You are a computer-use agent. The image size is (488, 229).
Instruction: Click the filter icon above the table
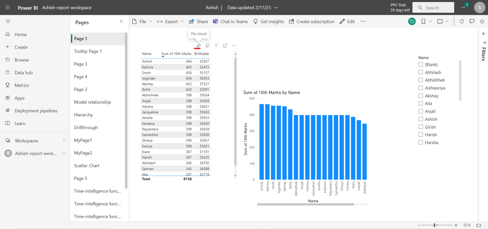tap(216, 45)
